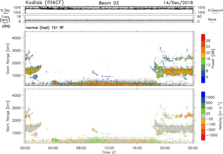Click the Slant Range axis title of power panel

click(8, 59)
